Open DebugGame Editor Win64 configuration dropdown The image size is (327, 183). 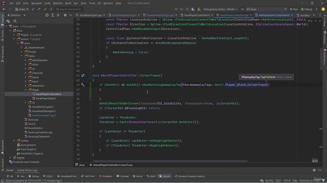click(220, 9)
